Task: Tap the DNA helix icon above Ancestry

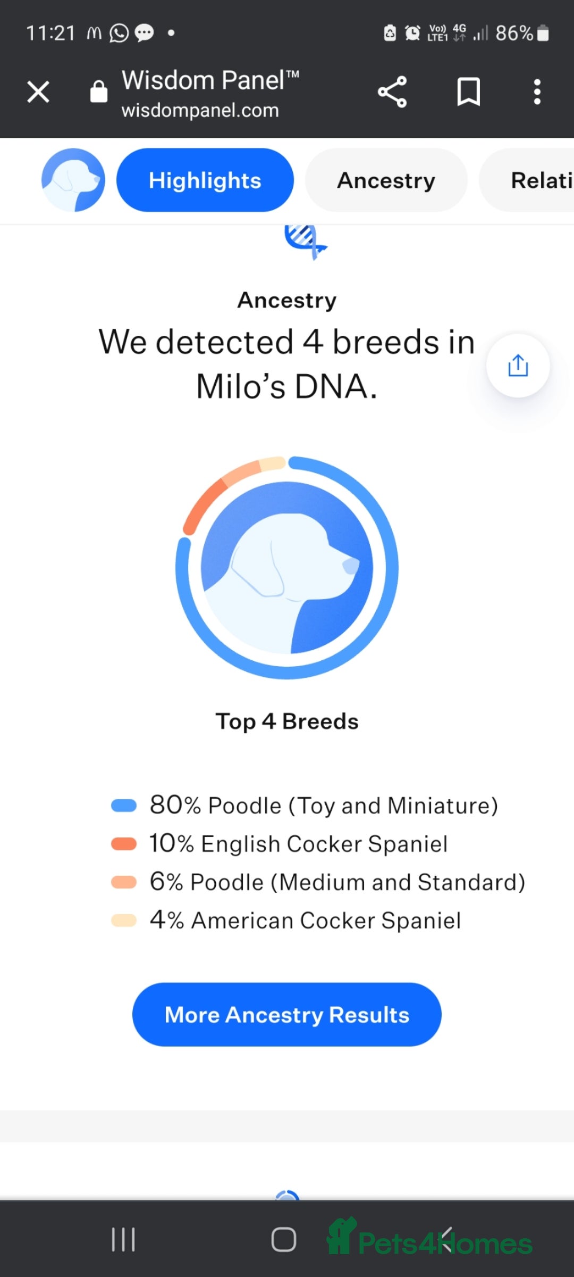Action: 305,242
